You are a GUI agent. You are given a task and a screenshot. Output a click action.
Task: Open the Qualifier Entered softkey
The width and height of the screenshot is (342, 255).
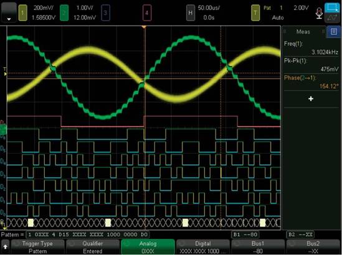click(x=93, y=247)
